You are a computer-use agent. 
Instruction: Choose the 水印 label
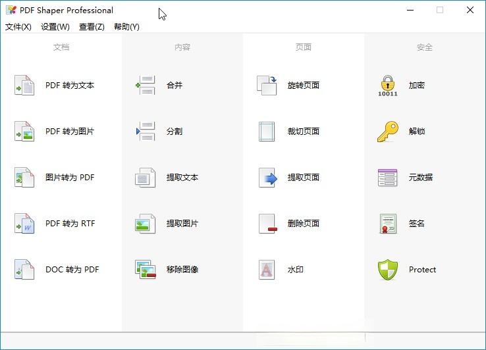click(296, 270)
